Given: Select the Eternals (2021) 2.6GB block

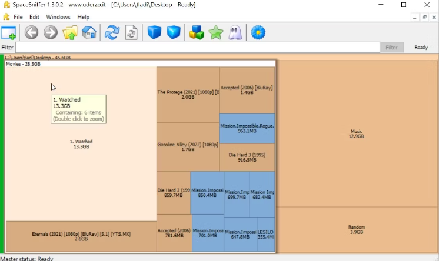Looking at the screenshot, I should (x=81, y=236).
